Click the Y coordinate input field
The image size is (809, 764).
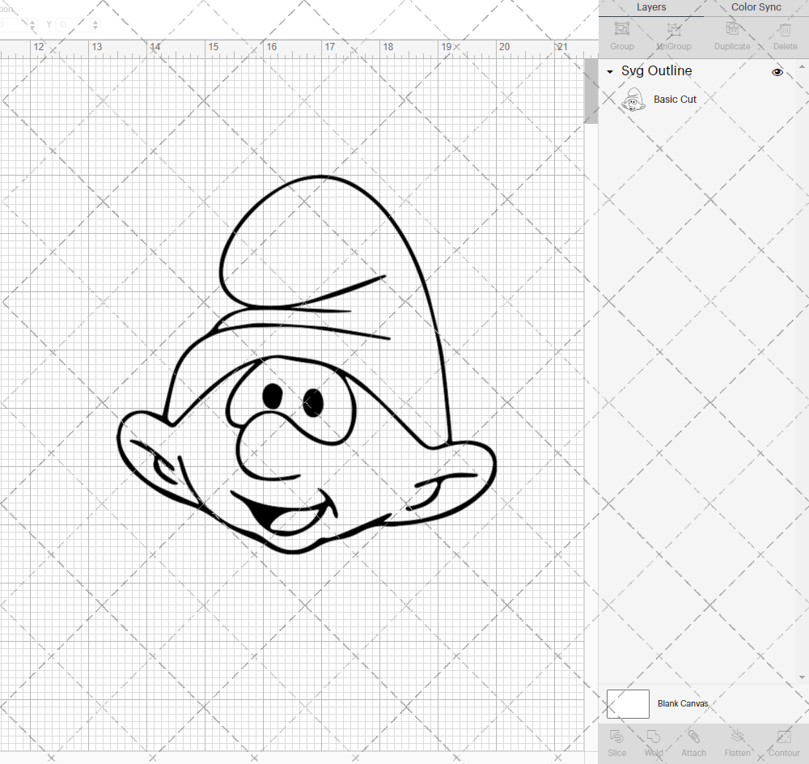coord(73,24)
